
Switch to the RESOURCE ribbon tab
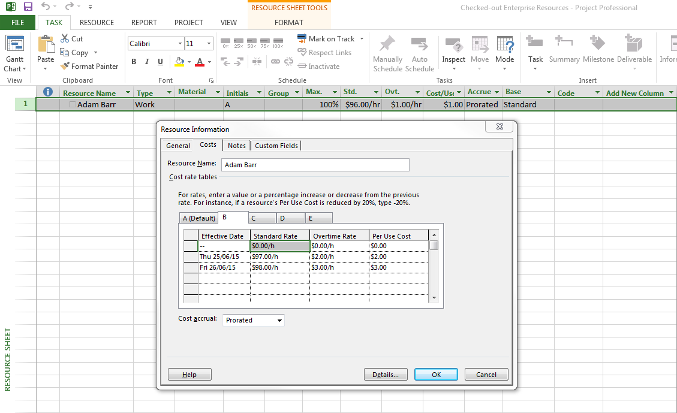point(97,22)
